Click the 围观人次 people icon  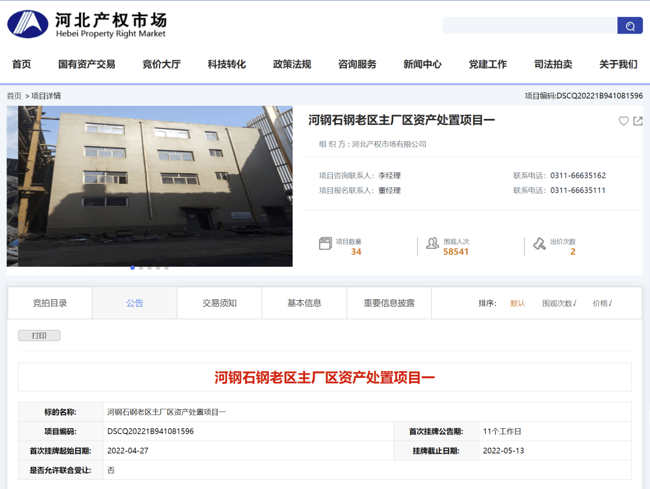click(x=432, y=243)
